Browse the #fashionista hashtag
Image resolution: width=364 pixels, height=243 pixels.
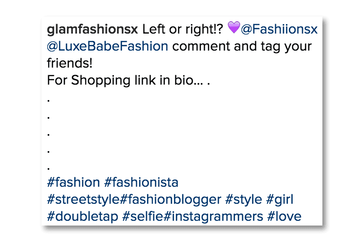(x=141, y=182)
